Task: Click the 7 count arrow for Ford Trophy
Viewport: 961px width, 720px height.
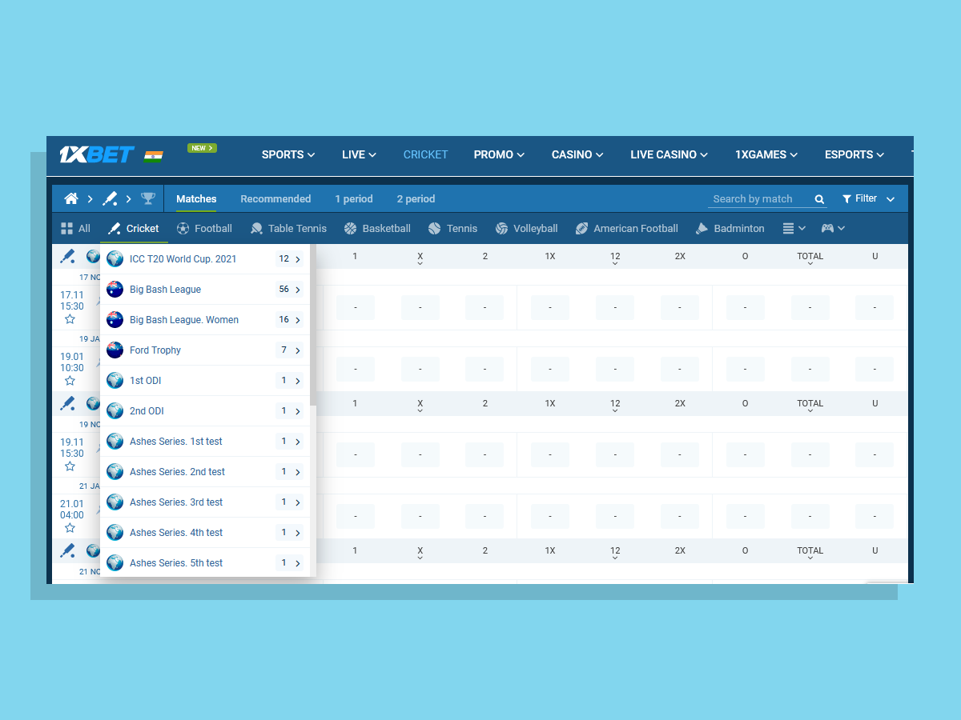Action: pyautogui.click(x=289, y=350)
